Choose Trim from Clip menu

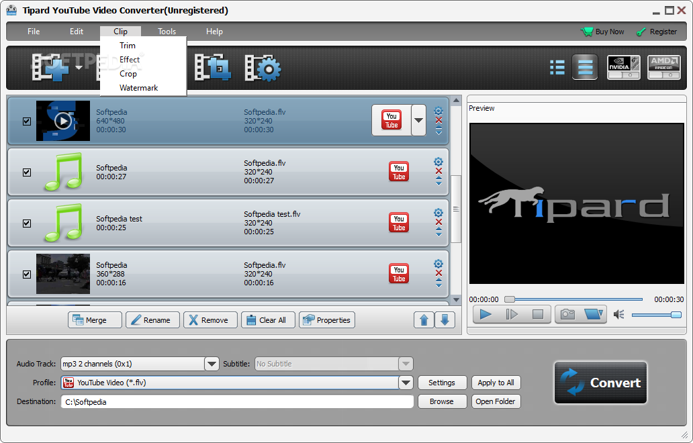[x=128, y=46]
